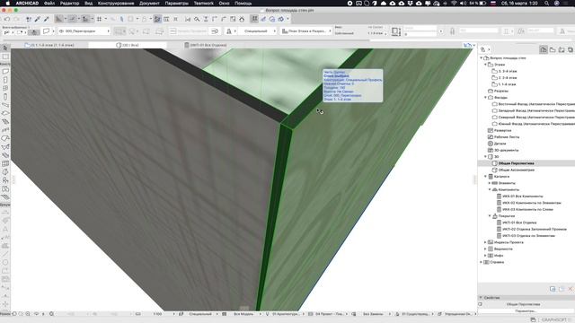
Task: Switch to the 1-й этаж floor plan tab
Action: click(49, 45)
